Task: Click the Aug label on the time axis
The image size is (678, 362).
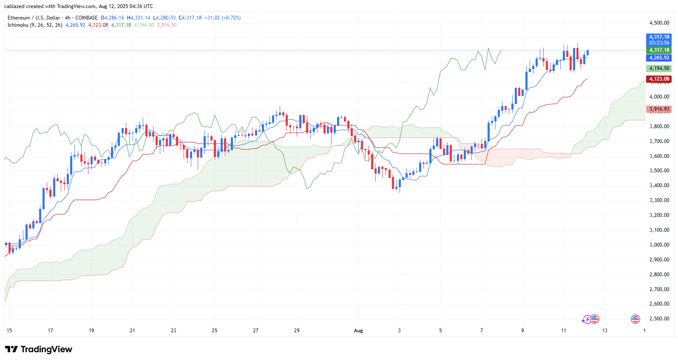Action: [x=358, y=331]
